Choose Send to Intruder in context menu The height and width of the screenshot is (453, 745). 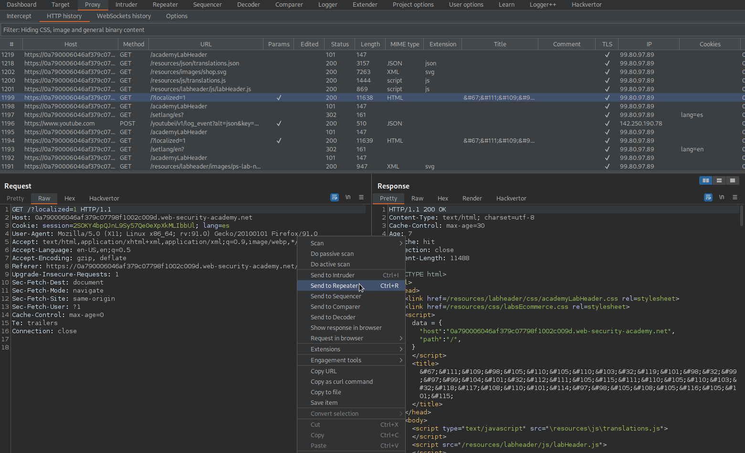pos(351,275)
